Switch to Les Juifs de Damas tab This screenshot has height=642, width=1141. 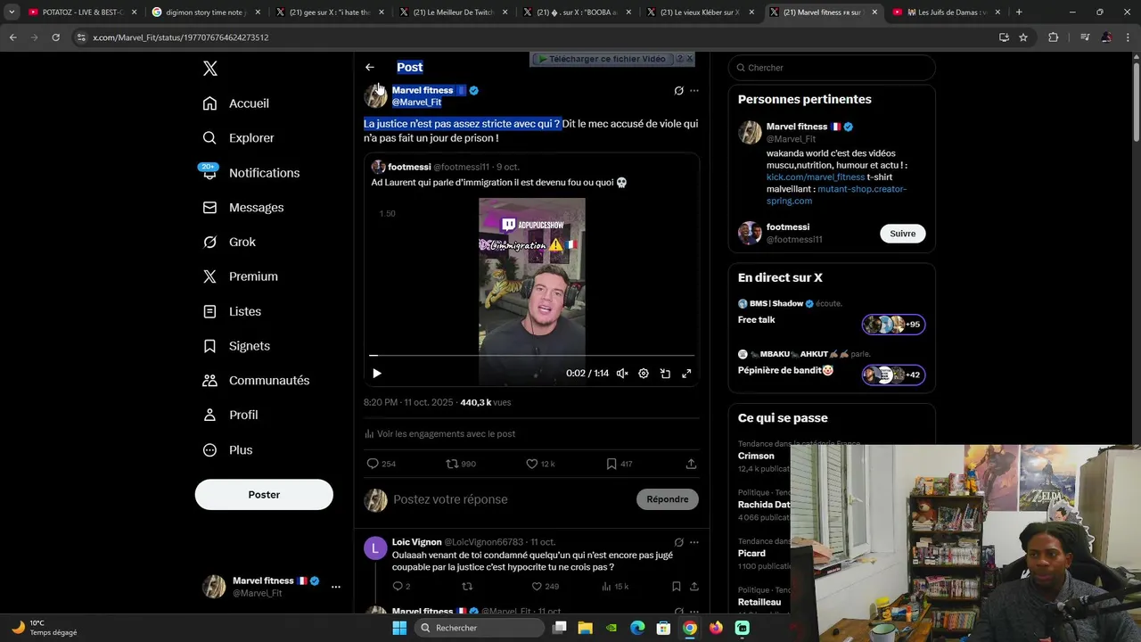tap(948, 12)
